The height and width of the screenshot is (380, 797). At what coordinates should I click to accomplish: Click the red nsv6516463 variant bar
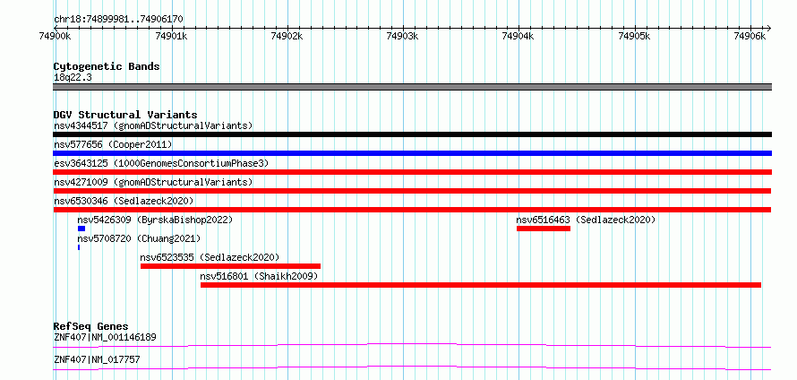click(544, 229)
